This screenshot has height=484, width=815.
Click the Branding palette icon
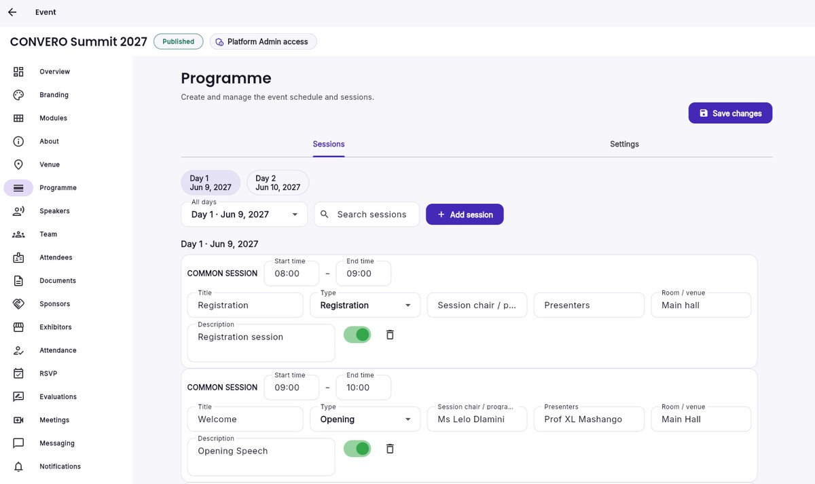coord(18,95)
